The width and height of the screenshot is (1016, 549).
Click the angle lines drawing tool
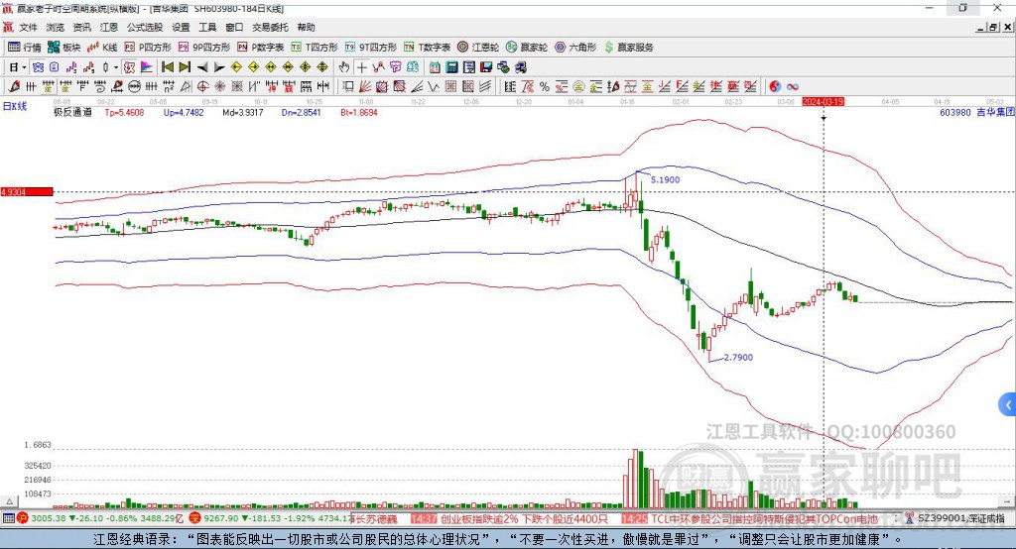pyautogui.click(x=417, y=87)
